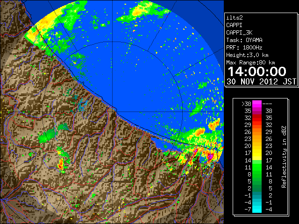This screenshot has width=299, height=224.
Task: Click the Height:3.0 km line
Action: point(247,55)
